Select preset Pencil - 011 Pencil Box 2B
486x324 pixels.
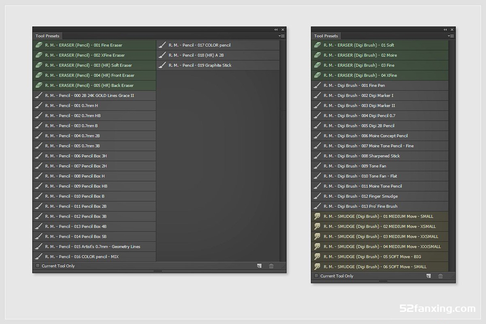[94, 206]
